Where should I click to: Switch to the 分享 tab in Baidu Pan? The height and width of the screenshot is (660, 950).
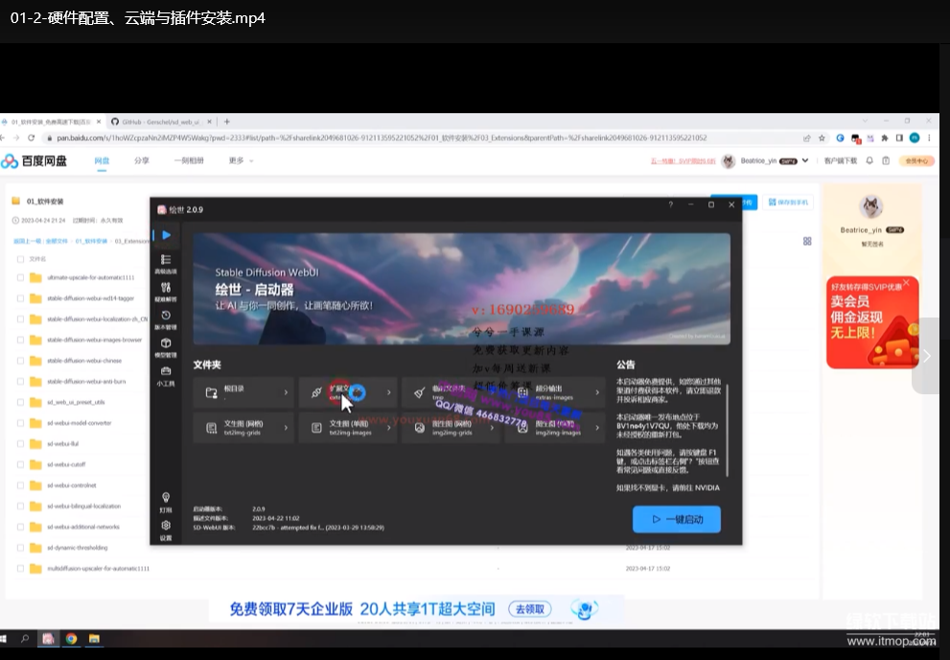click(x=142, y=160)
